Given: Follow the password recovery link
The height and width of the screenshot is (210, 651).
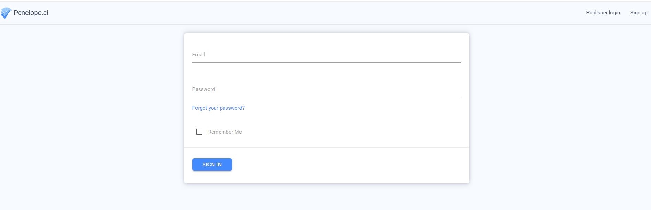Looking at the screenshot, I should 218,108.
